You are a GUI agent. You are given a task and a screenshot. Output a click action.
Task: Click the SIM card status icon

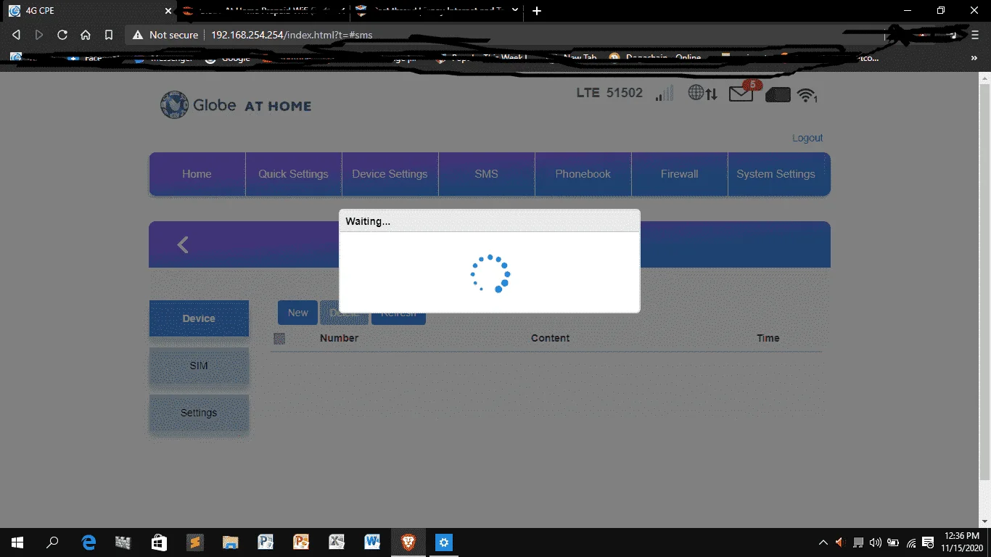coord(778,94)
